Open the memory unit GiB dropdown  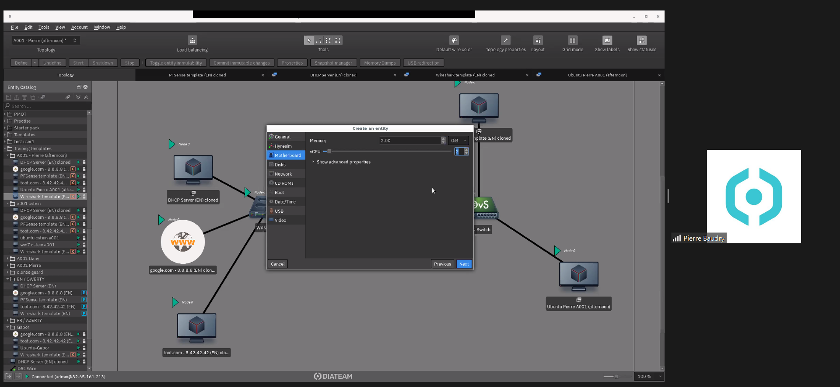(x=458, y=141)
